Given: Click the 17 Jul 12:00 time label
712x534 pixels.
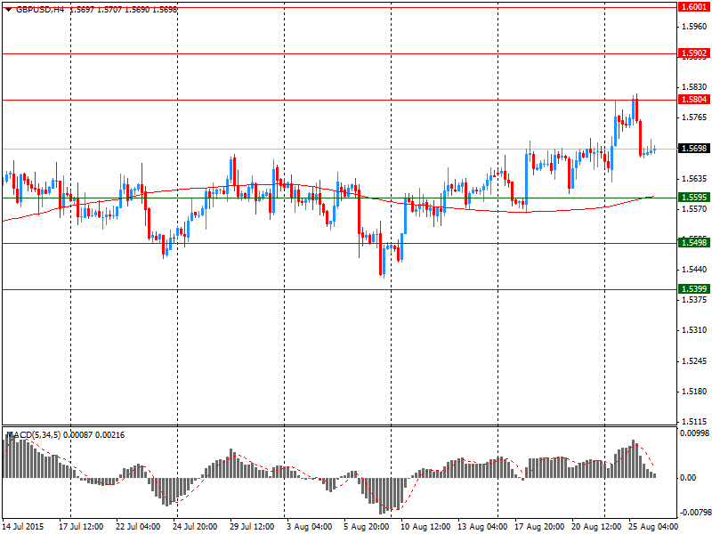Looking at the screenshot, I should click(81, 527).
